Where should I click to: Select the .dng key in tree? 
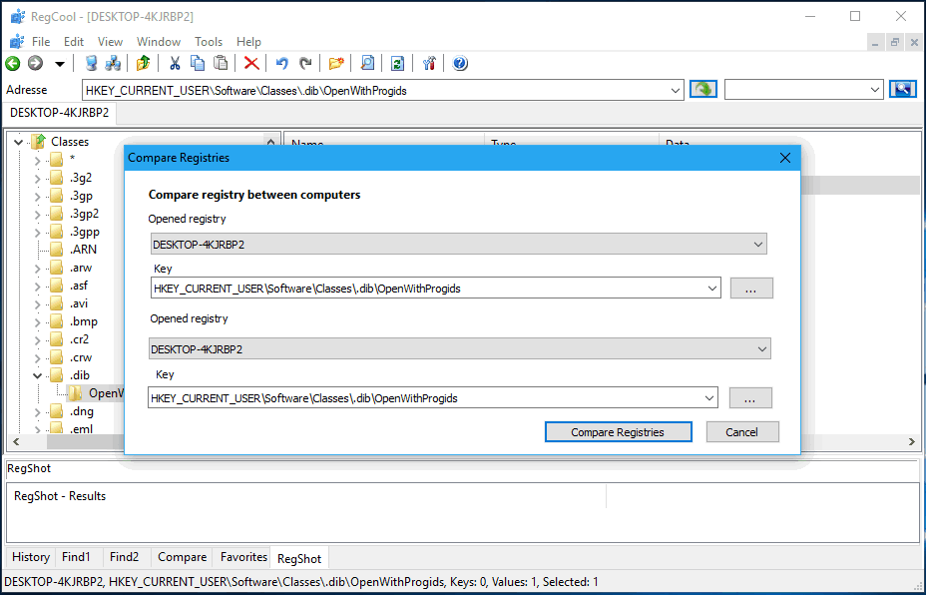coord(82,411)
